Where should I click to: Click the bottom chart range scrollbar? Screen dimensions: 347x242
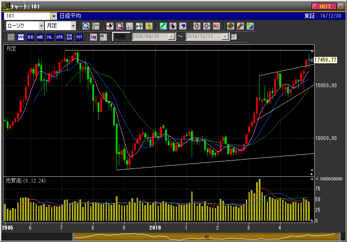pos(206,236)
